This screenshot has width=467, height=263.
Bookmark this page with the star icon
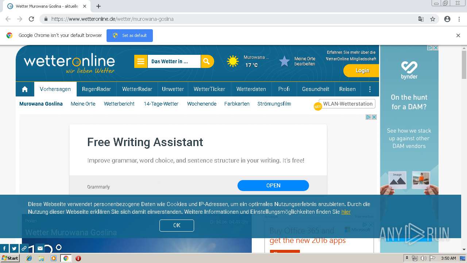[x=433, y=19]
